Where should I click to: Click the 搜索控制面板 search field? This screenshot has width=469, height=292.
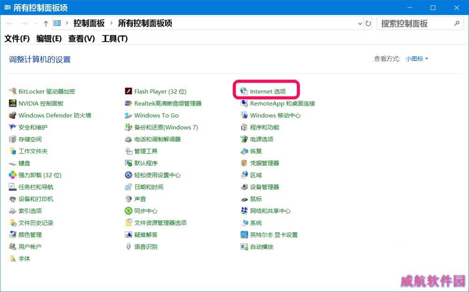pos(420,23)
